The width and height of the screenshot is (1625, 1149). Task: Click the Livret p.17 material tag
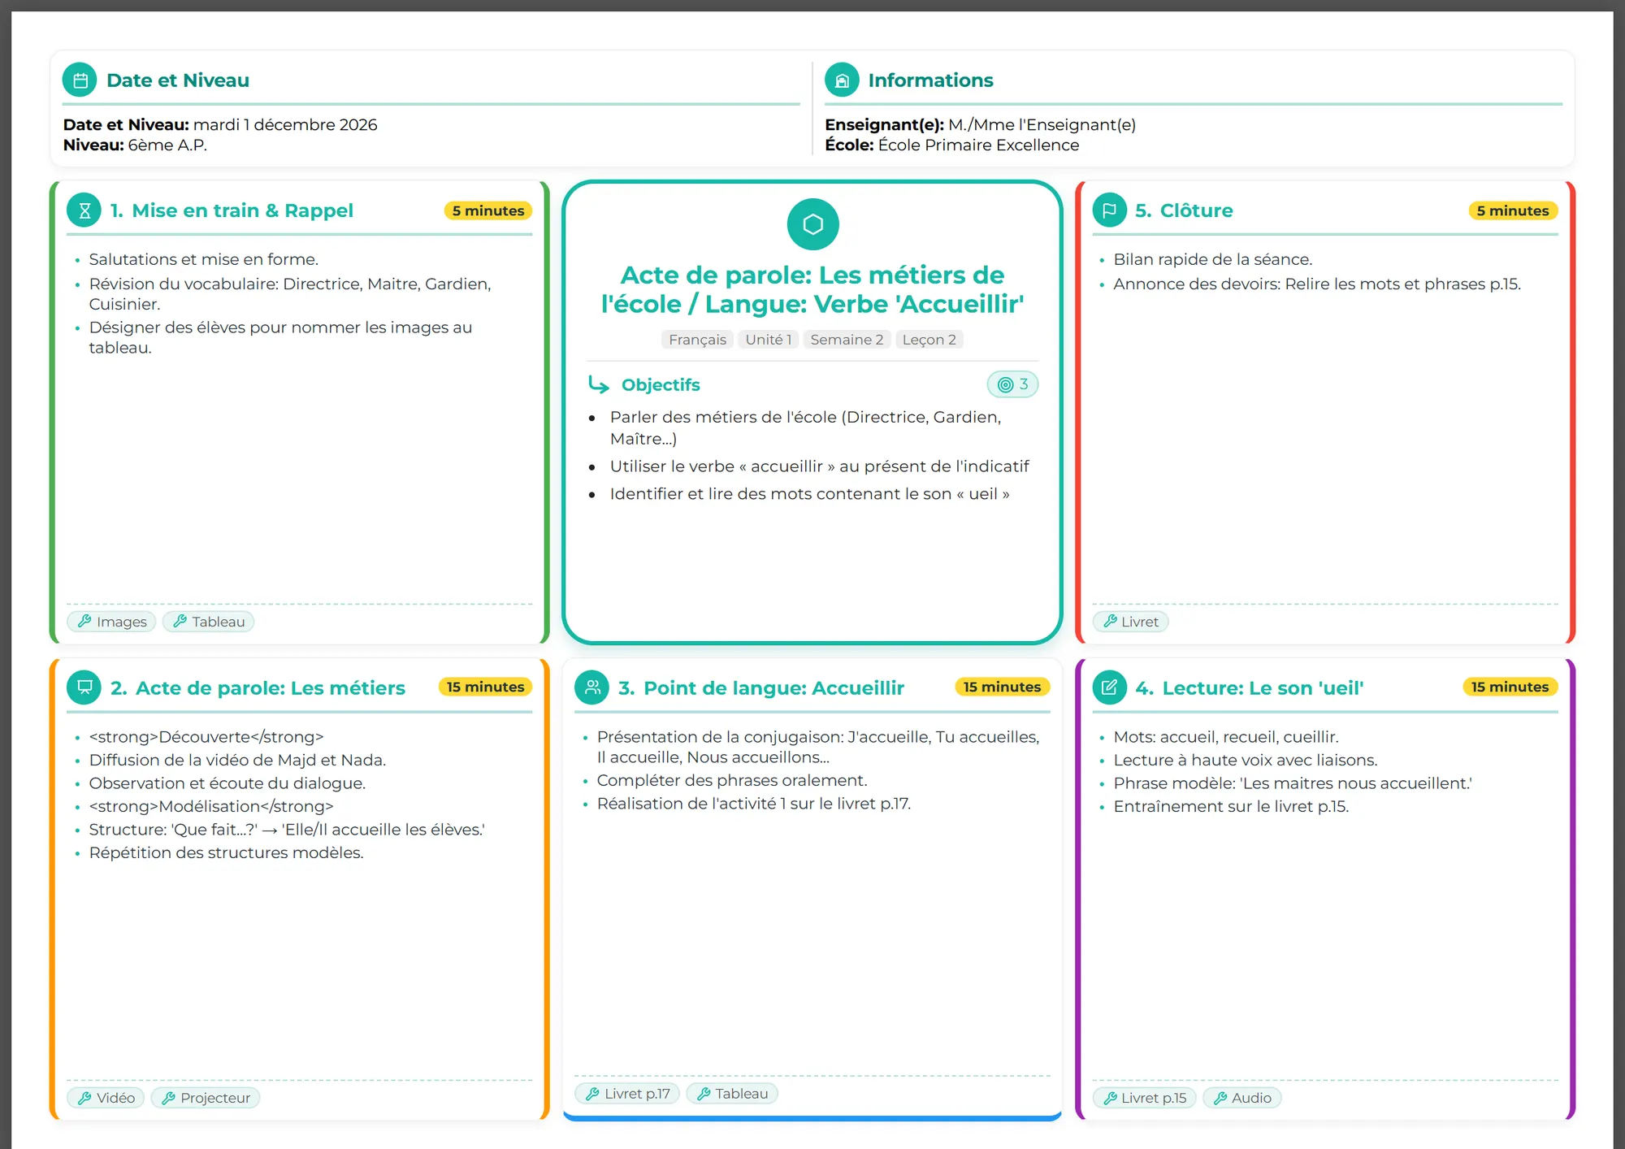[627, 1094]
